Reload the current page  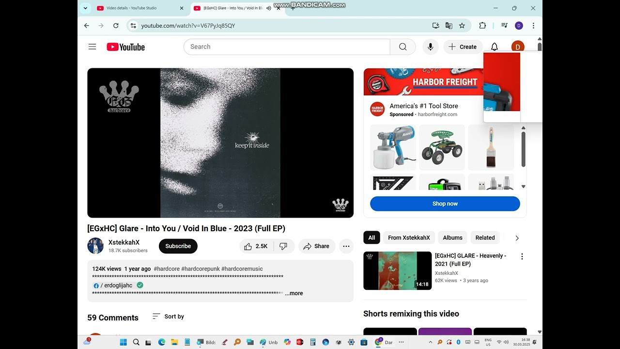point(116,26)
